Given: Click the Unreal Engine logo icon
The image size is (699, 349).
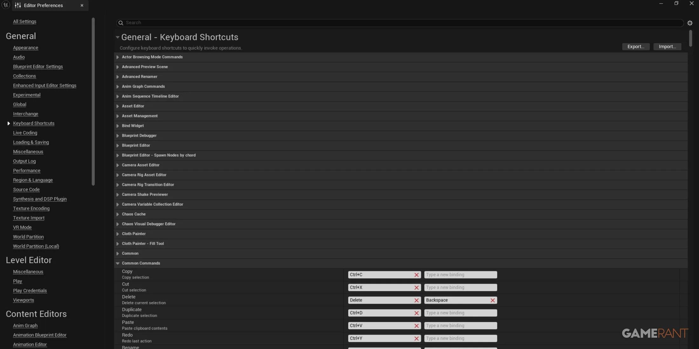Looking at the screenshot, I should tap(6, 5).
